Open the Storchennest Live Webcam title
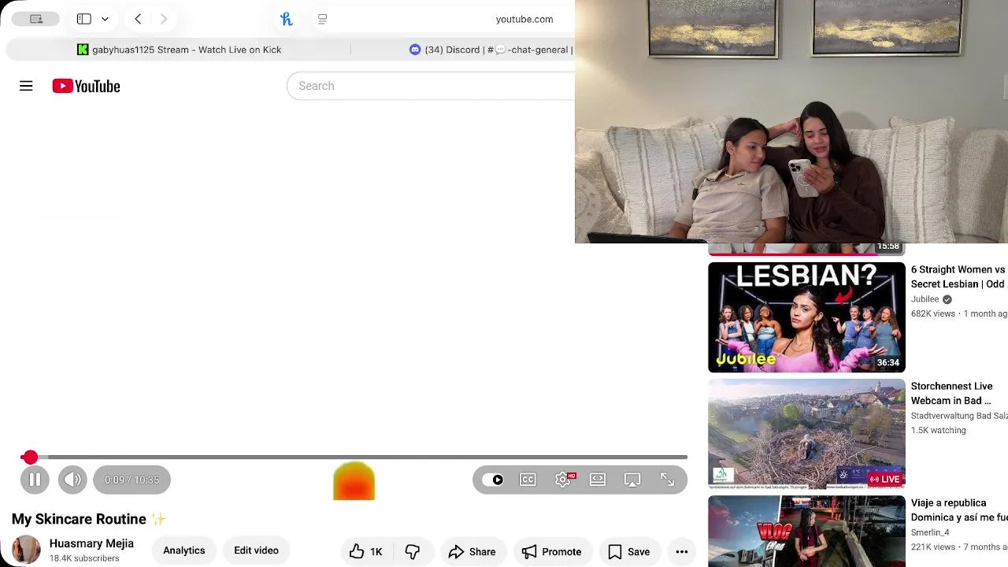This screenshot has height=567, width=1008. point(952,393)
